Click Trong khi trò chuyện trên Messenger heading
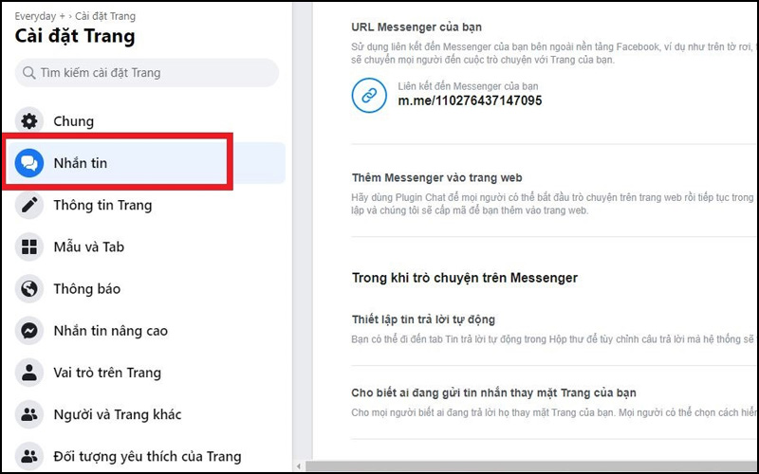This screenshot has width=759, height=474. click(x=465, y=278)
